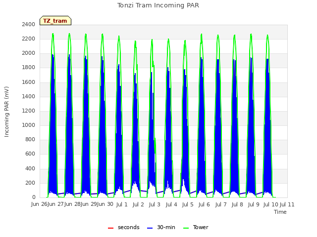
Task: Select the Tower legend label
Action: pyautogui.click(x=201, y=227)
